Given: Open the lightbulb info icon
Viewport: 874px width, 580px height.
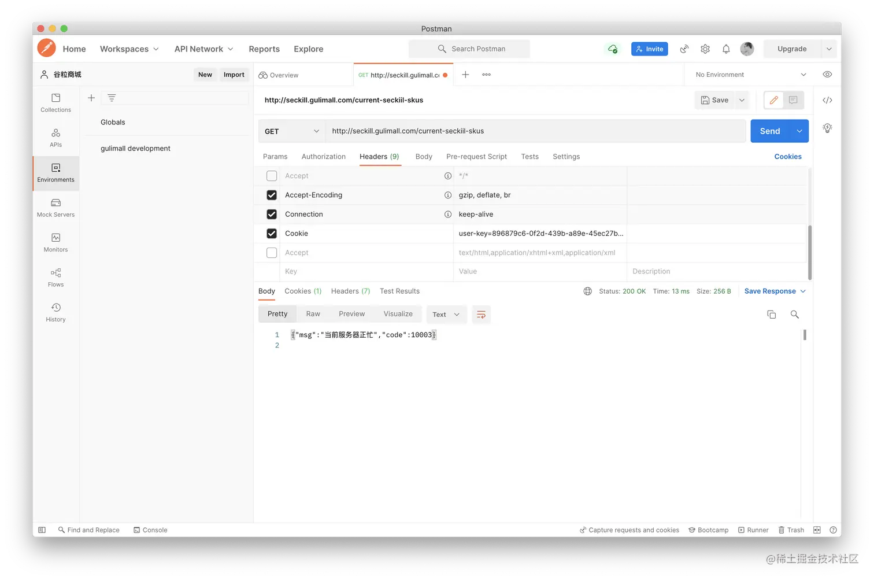Looking at the screenshot, I should point(828,128).
